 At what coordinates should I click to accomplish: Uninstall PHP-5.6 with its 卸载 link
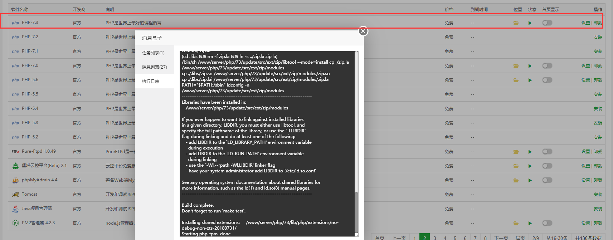pyautogui.click(x=598, y=80)
